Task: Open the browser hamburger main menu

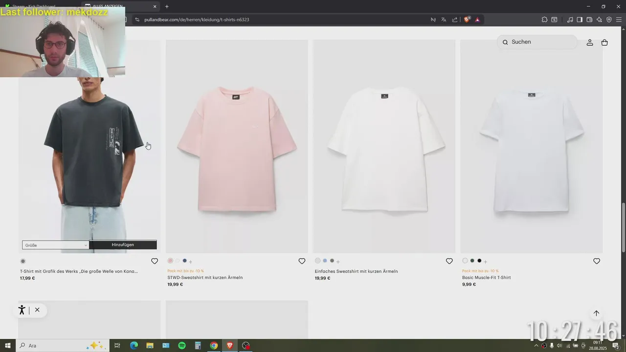Action: click(x=619, y=20)
